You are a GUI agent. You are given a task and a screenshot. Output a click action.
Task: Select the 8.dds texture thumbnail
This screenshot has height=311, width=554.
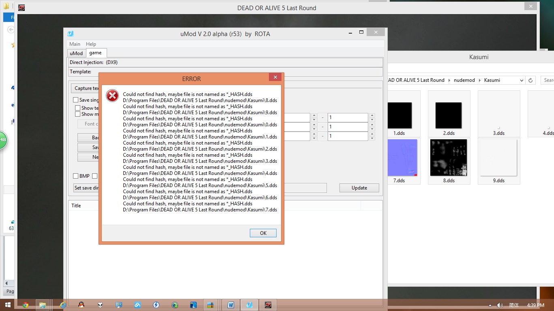tap(449, 158)
